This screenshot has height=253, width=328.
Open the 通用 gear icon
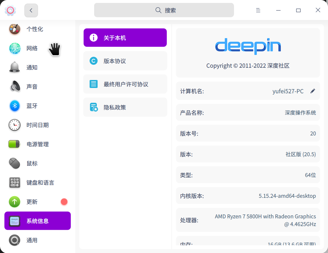(15, 240)
